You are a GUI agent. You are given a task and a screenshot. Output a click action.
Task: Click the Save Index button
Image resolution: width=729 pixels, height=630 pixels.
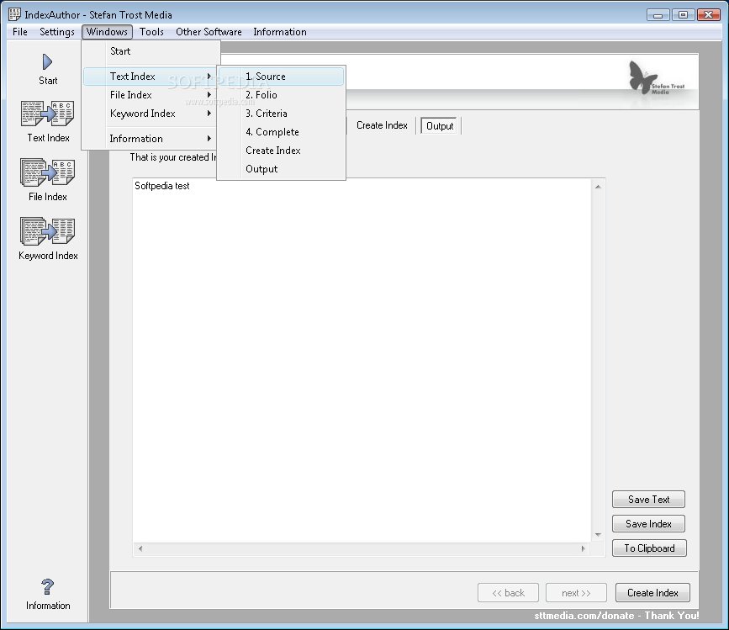tap(648, 524)
